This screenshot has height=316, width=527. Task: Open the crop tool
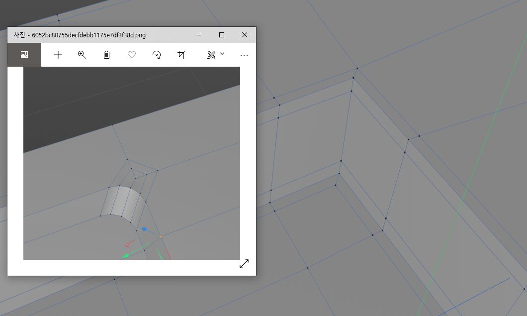coord(181,55)
